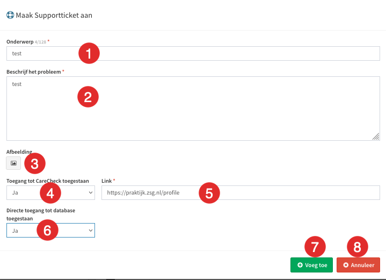The image size is (386, 280).
Task: Click red annotation marker number 1
Action: pos(89,53)
